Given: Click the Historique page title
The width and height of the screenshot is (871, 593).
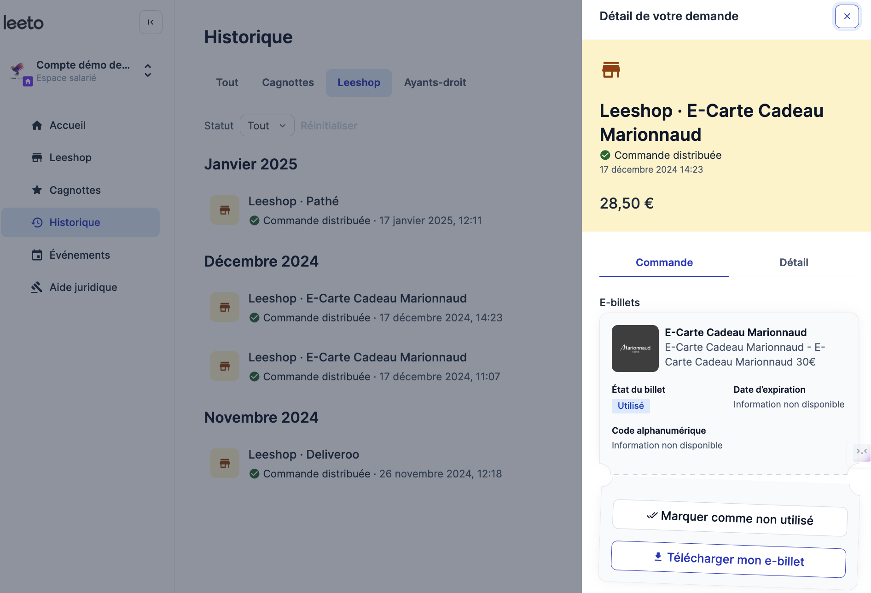Looking at the screenshot, I should [x=249, y=37].
